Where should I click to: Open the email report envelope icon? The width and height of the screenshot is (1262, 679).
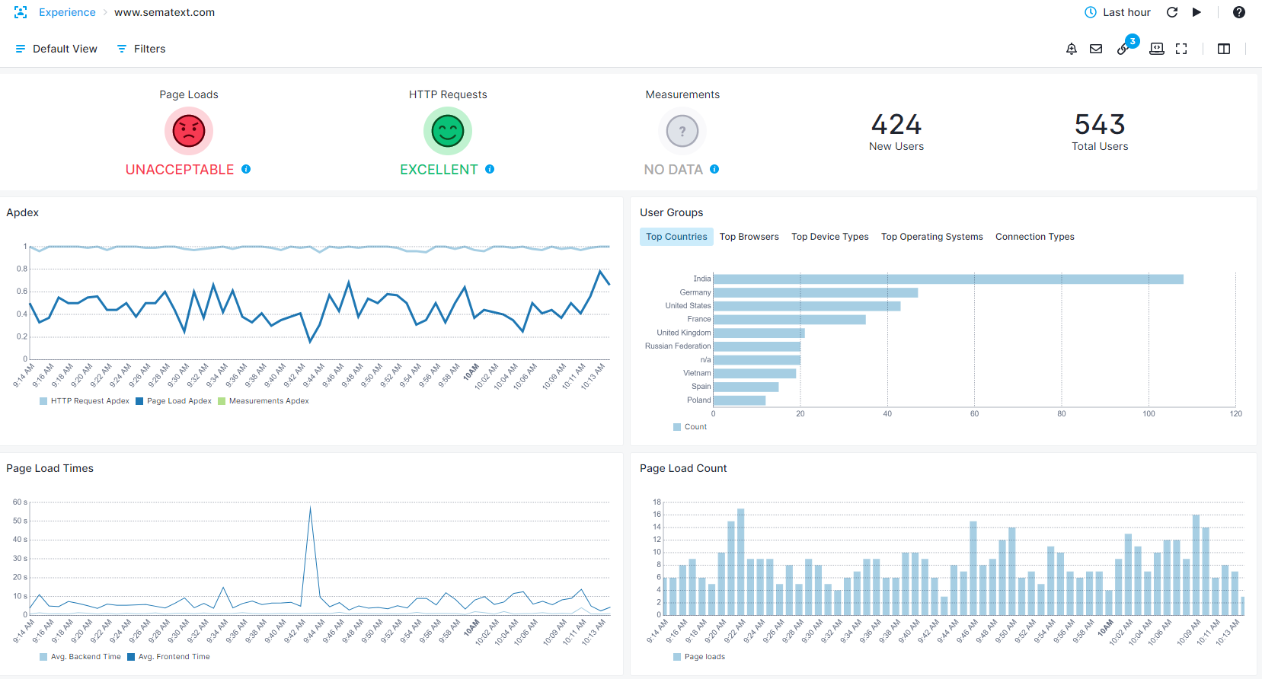[1096, 49]
